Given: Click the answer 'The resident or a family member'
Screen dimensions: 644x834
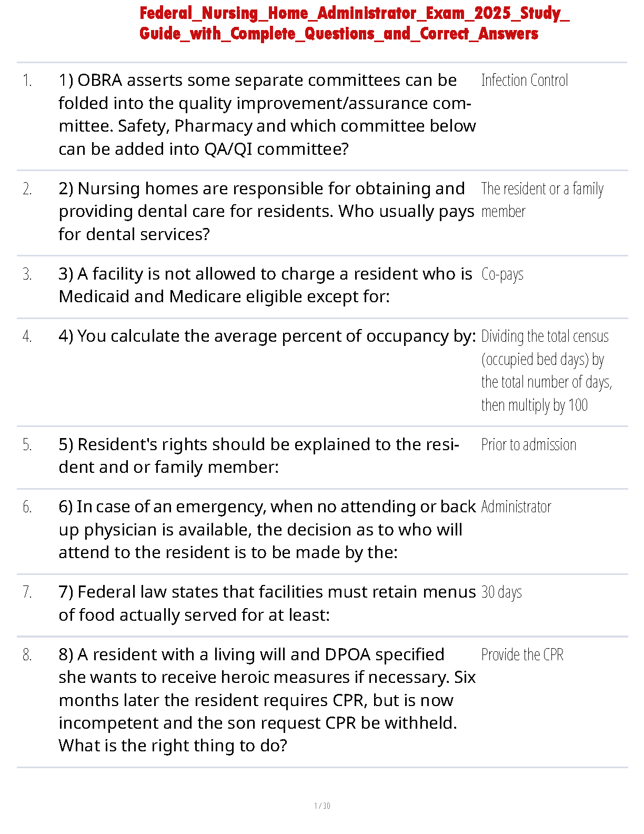Looking at the screenshot, I should click(541, 200).
